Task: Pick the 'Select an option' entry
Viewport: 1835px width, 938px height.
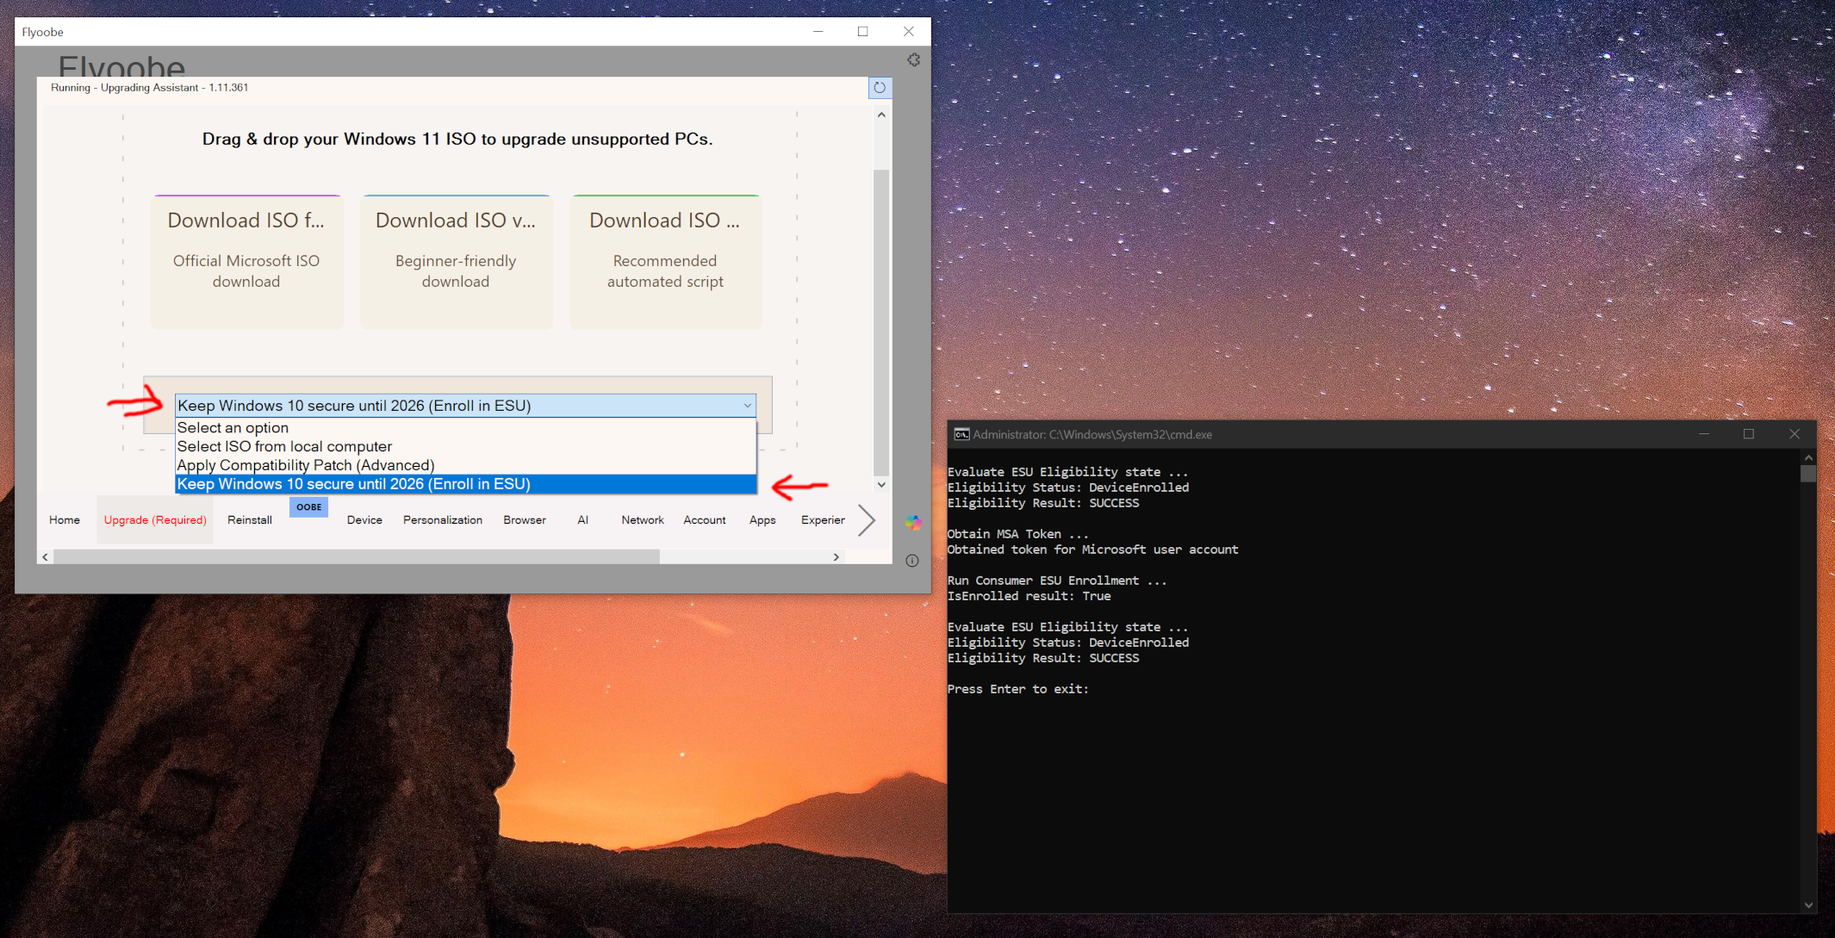Action: click(x=233, y=428)
